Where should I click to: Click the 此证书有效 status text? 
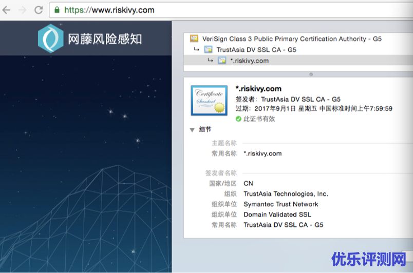259,119
